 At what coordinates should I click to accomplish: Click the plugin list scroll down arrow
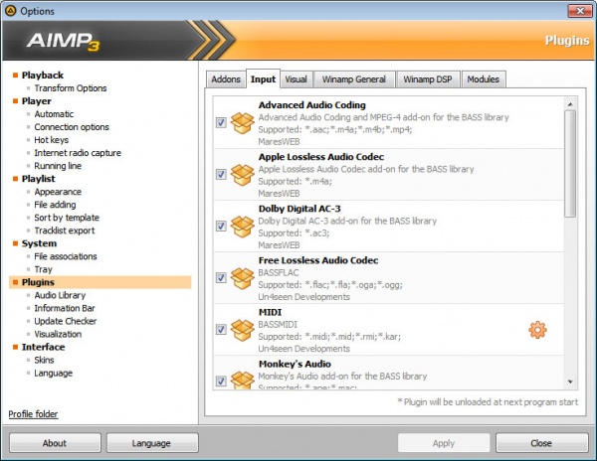click(570, 382)
